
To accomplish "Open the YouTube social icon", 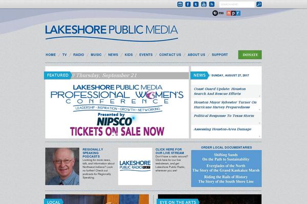I will click(204, 4).
